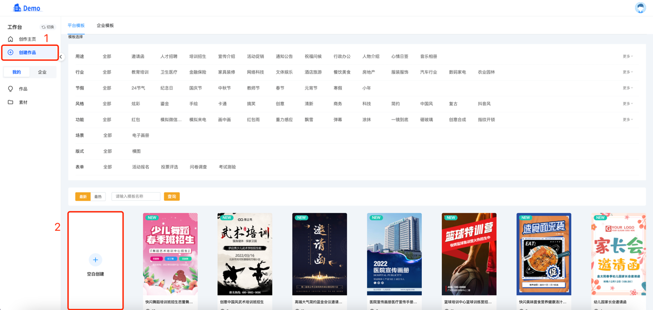
Task: Open 2022医院宣传画册 template thumbnail
Action: coord(394,254)
